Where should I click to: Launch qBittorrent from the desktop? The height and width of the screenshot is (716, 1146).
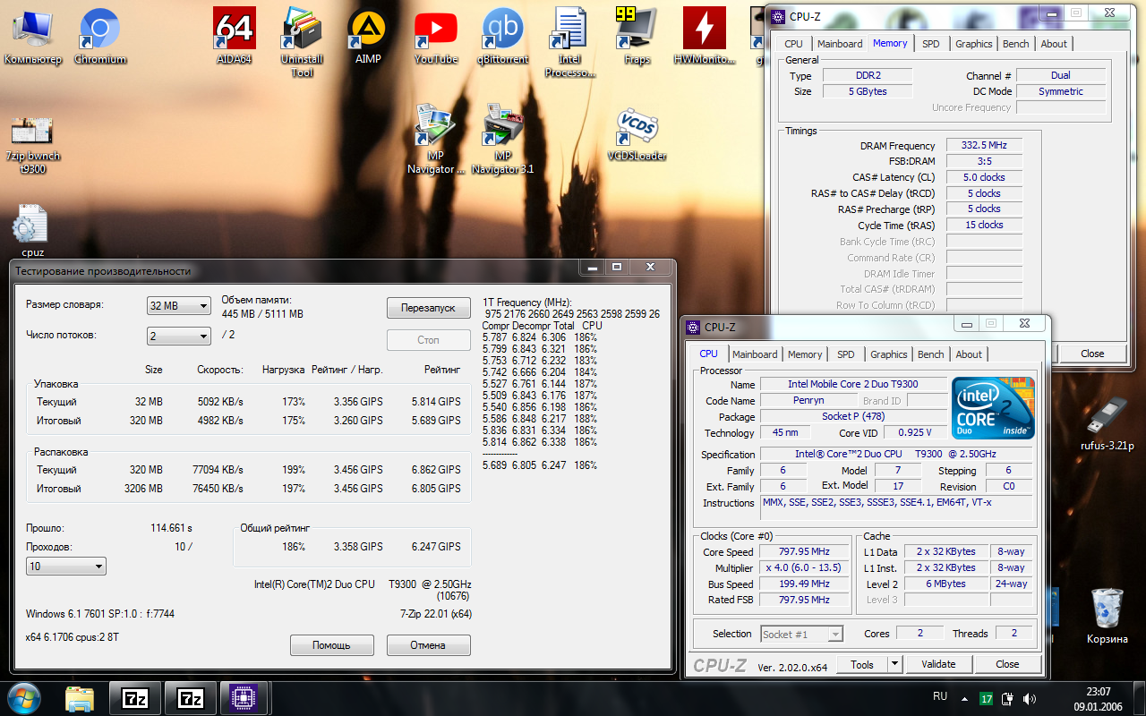(x=502, y=36)
